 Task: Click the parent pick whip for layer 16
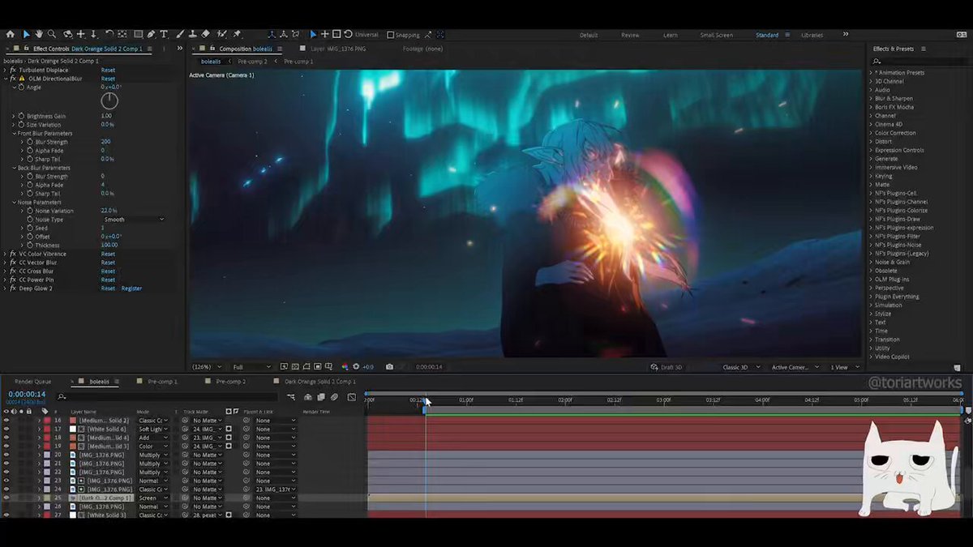(x=246, y=421)
